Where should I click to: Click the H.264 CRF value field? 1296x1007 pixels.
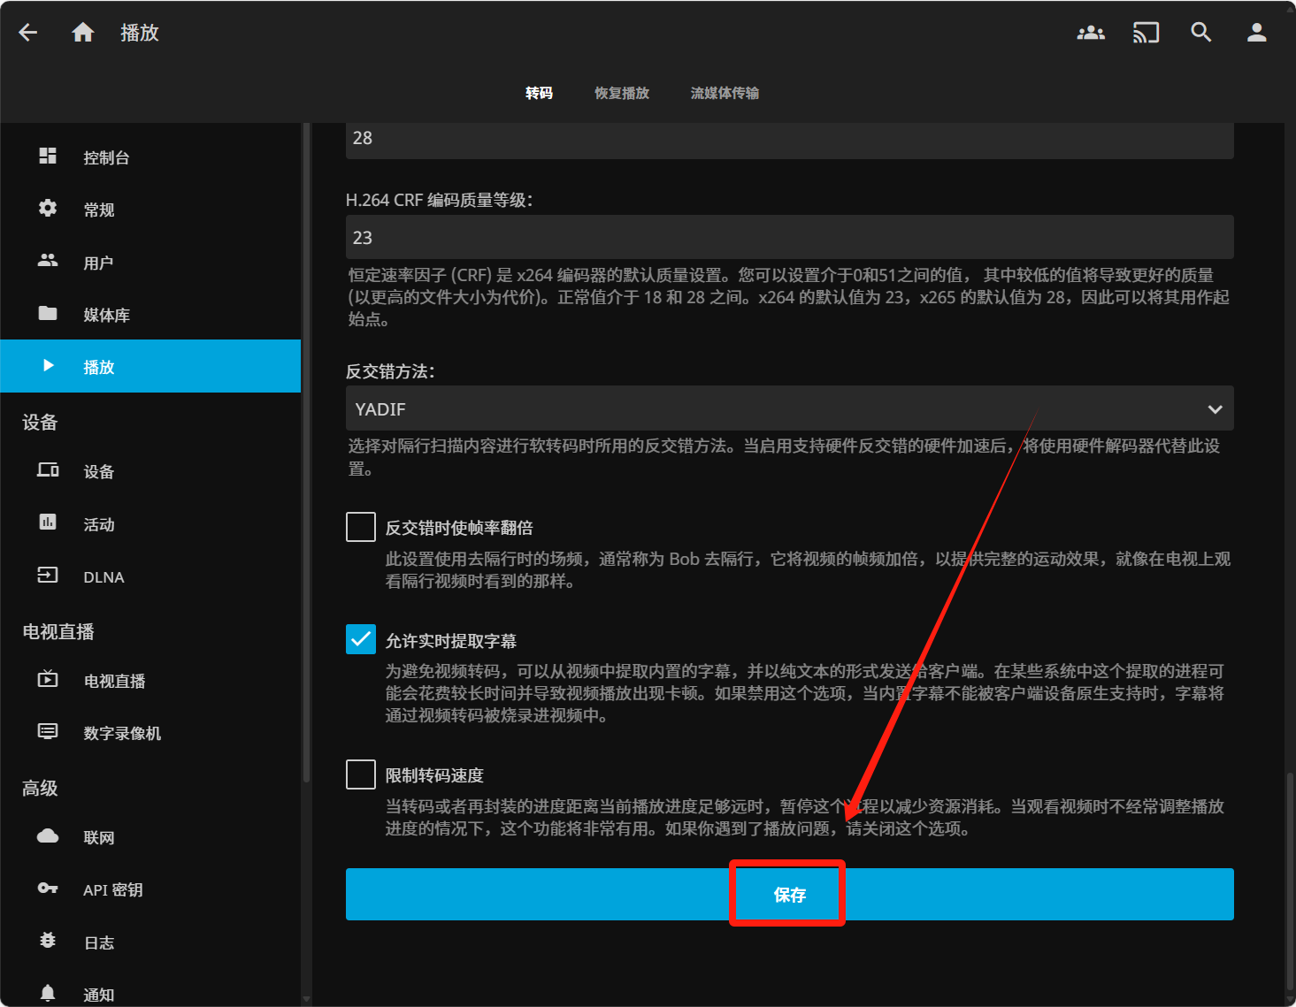789,238
